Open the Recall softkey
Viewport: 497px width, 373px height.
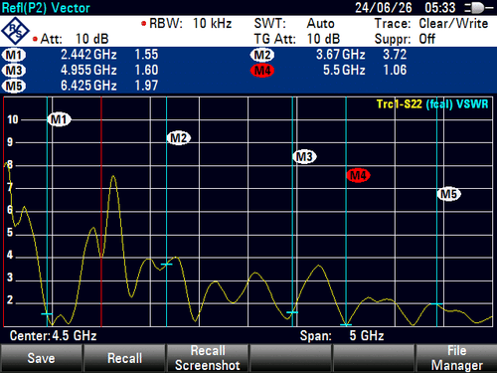(124, 358)
